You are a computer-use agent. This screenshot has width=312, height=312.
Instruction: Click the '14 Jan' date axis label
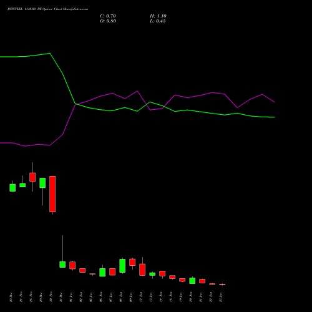click(161, 297)
